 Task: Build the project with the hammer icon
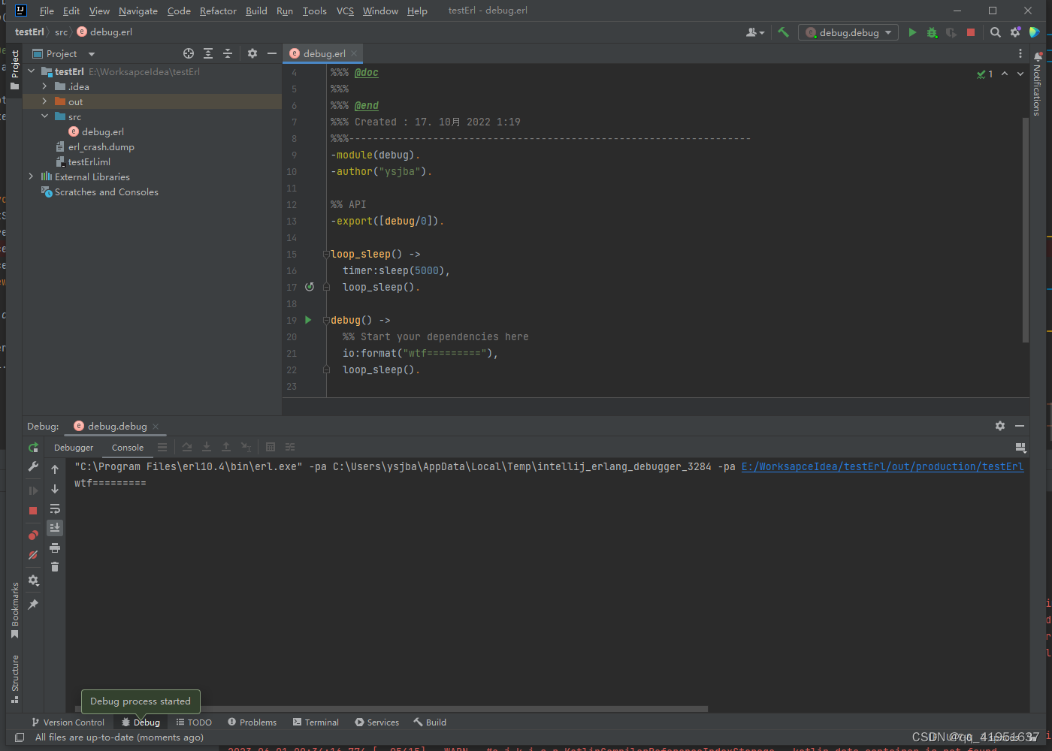(782, 32)
